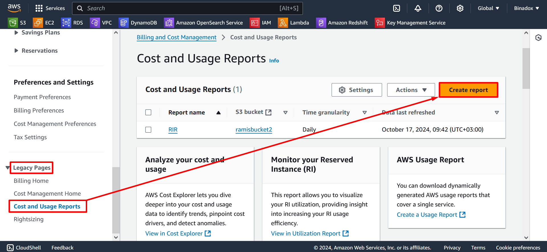Open the S3 shortcut icon

click(x=13, y=23)
